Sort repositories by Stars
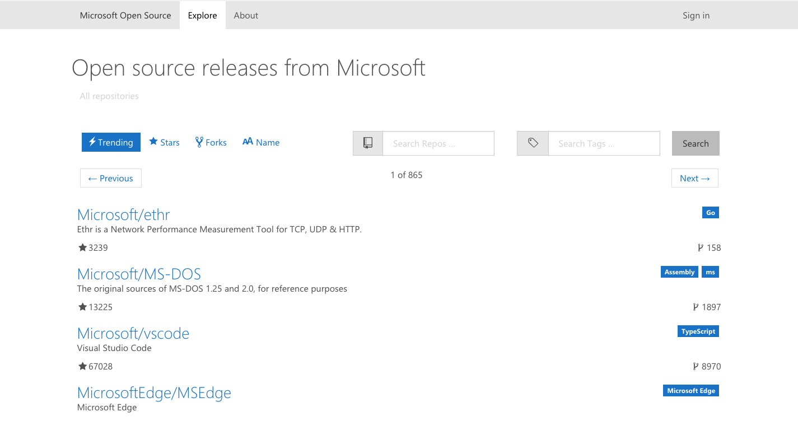 pyautogui.click(x=164, y=142)
